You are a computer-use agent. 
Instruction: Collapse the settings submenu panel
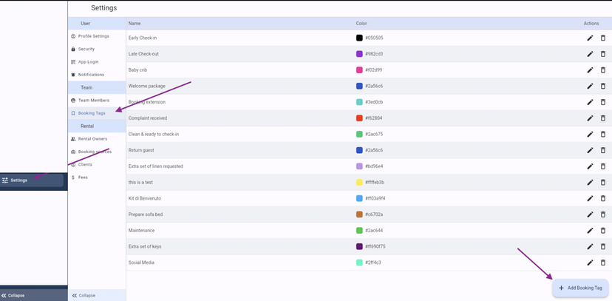point(97,295)
